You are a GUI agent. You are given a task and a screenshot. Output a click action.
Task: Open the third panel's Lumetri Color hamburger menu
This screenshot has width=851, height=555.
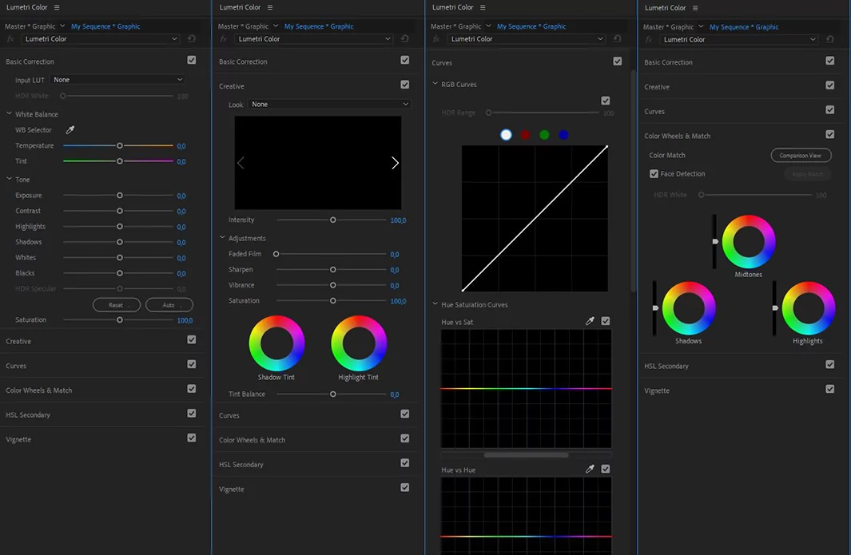coord(483,8)
